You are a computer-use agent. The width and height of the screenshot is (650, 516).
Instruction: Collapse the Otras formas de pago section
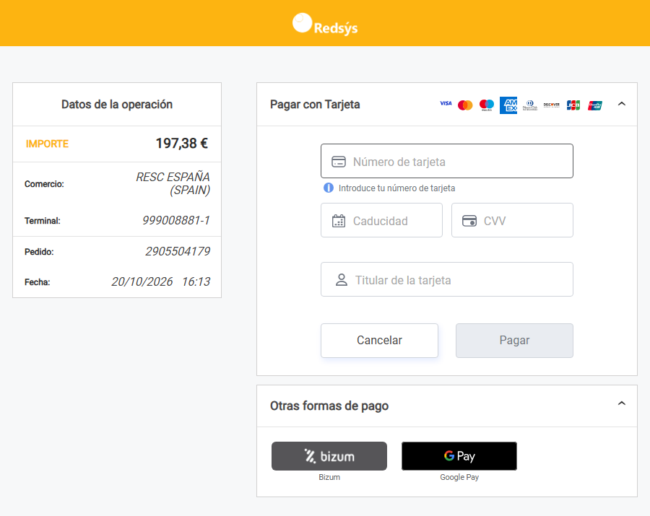pos(621,403)
